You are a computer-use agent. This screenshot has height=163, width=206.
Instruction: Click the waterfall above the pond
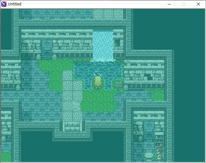103,46
